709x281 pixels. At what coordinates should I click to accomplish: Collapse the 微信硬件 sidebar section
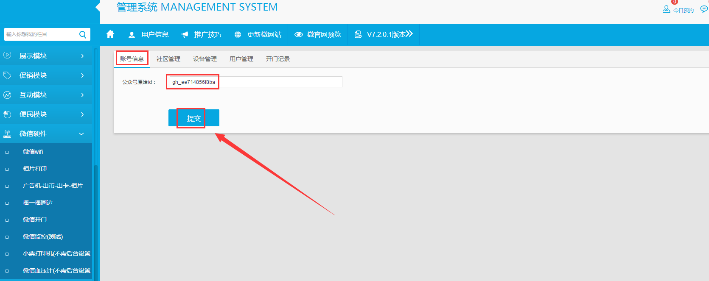[x=46, y=134]
